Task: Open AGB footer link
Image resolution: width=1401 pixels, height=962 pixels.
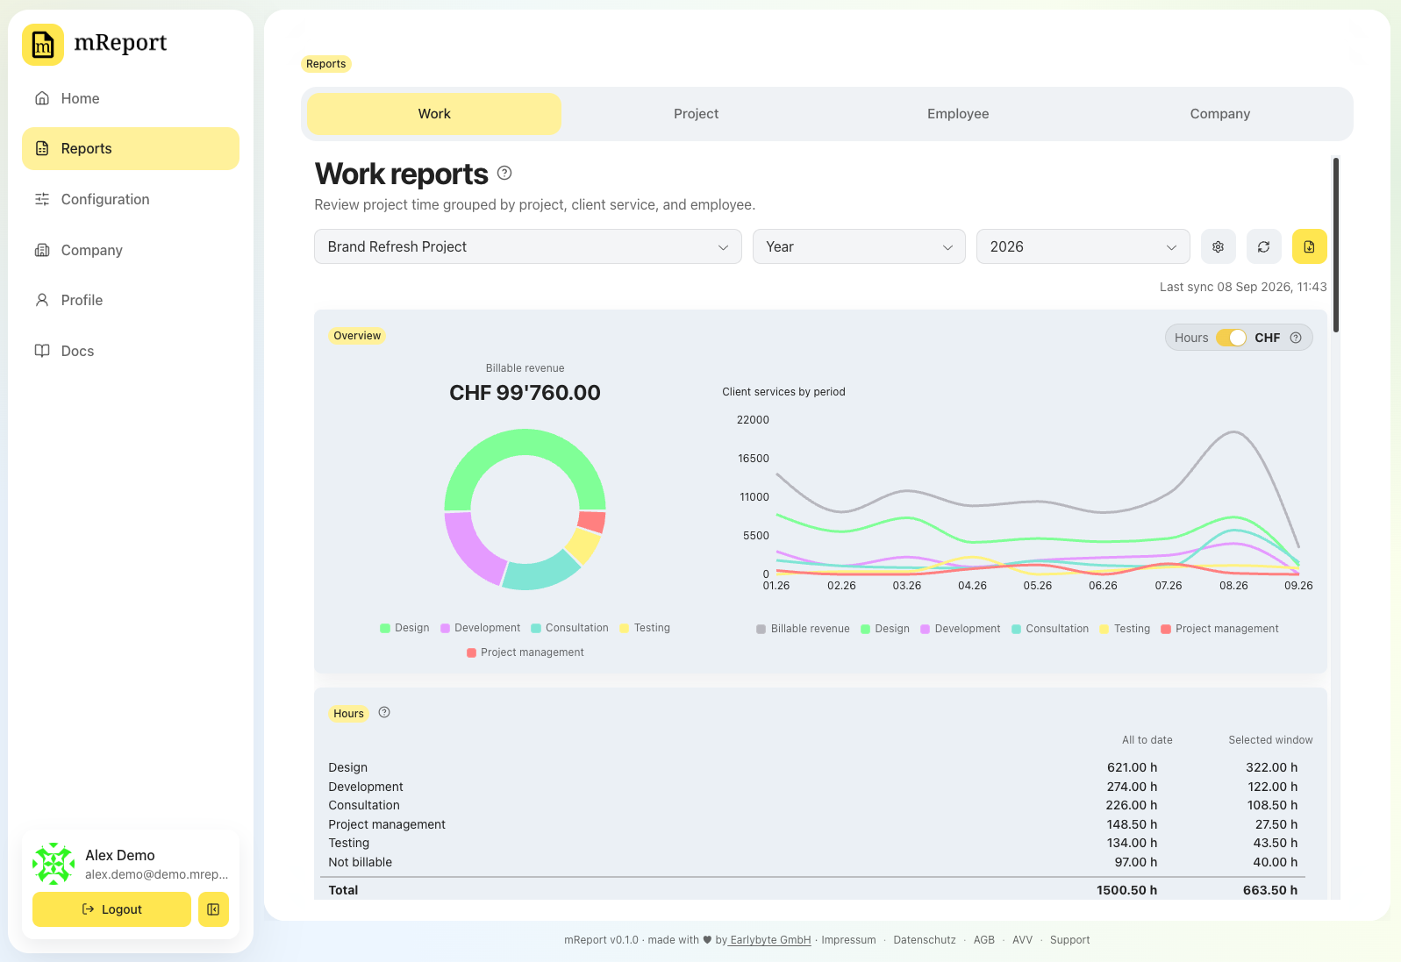Action: 984,940
